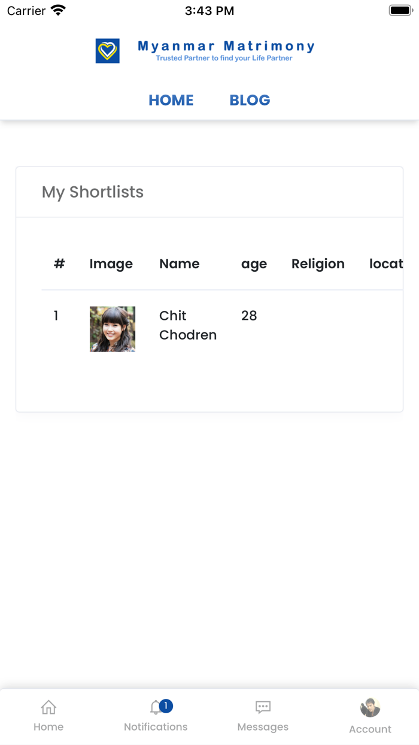Switch to the HOME tab
Screen dimensions: 419x745
tap(171, 100)
